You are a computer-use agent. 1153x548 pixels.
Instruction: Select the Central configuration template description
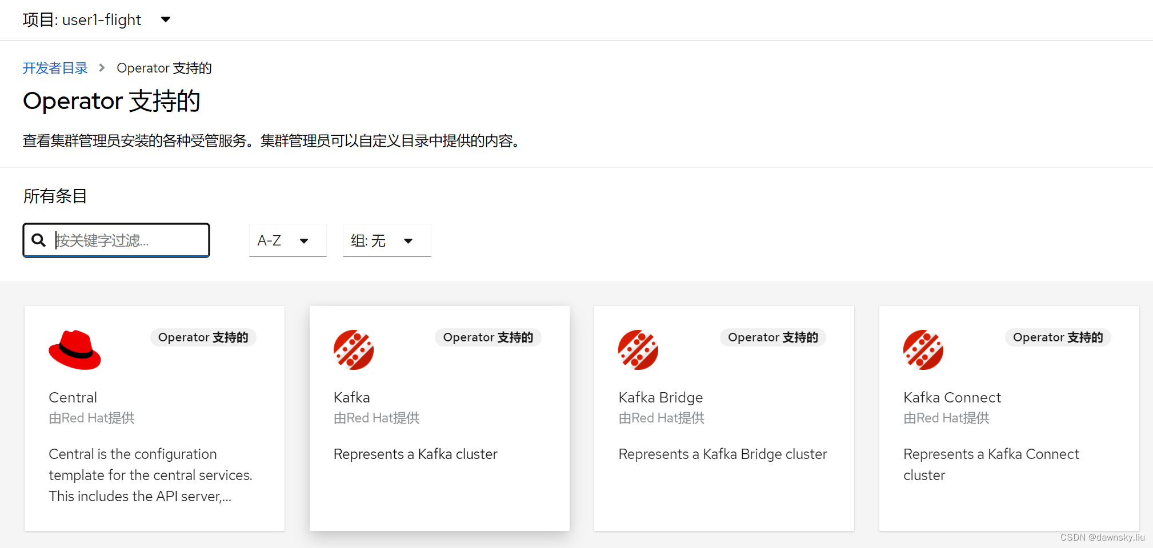[x=150, y=475]
